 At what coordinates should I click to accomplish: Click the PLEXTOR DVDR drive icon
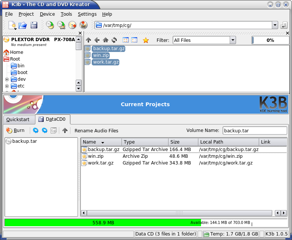[x=6, y=40]
